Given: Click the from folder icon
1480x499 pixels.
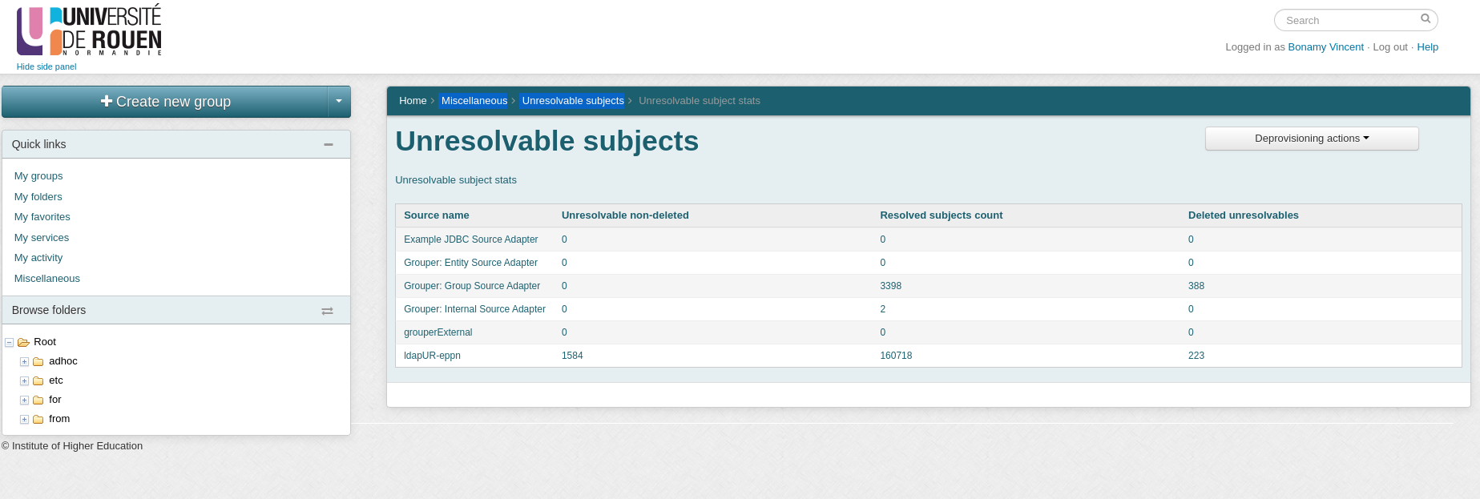Looking at the screenshot, I should click(38, 419).
